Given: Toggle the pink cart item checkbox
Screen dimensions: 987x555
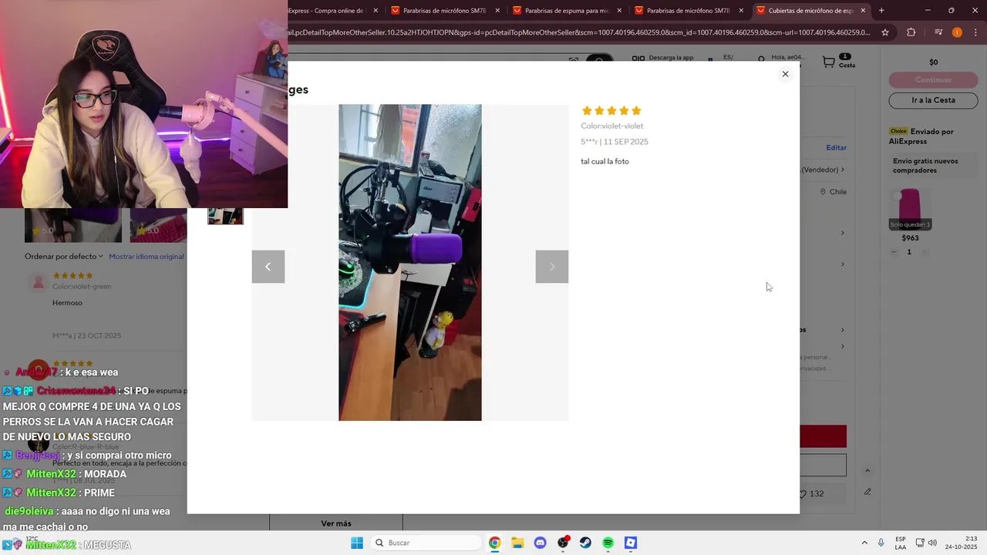Looking at the screenshot, I should coord(896,197).
